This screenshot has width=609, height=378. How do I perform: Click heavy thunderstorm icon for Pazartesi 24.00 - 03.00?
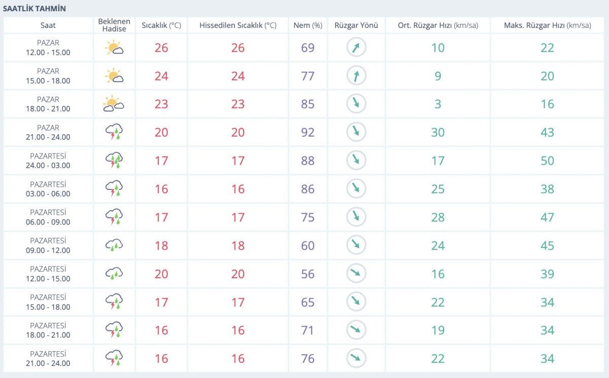click(x=114, y=161)
